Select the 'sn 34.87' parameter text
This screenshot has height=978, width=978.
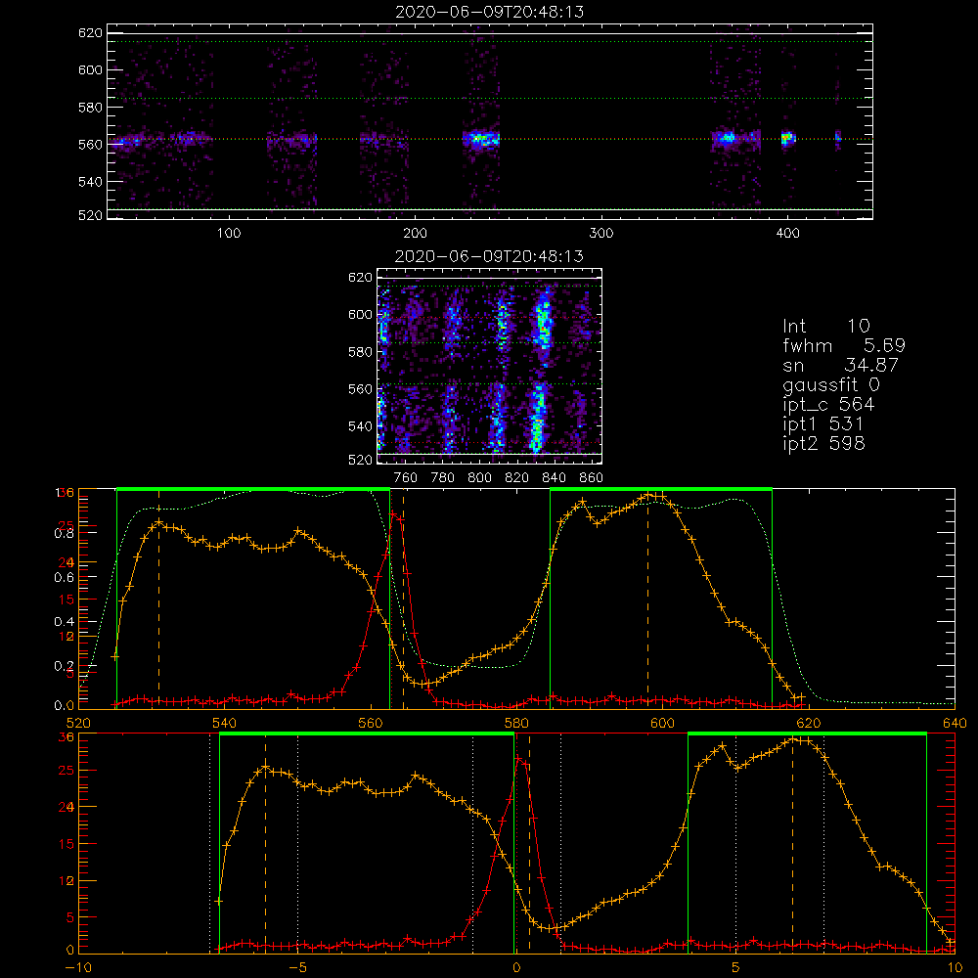[x=841, y=365]
